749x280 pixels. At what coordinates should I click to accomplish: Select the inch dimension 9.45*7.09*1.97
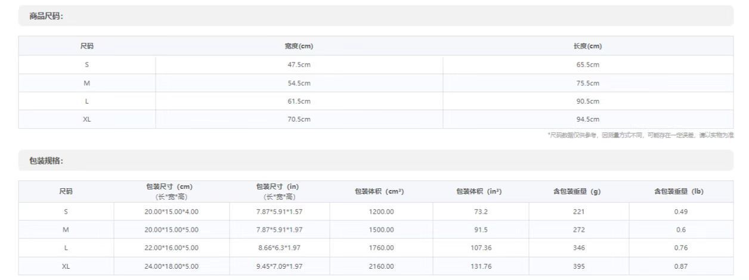279,266
